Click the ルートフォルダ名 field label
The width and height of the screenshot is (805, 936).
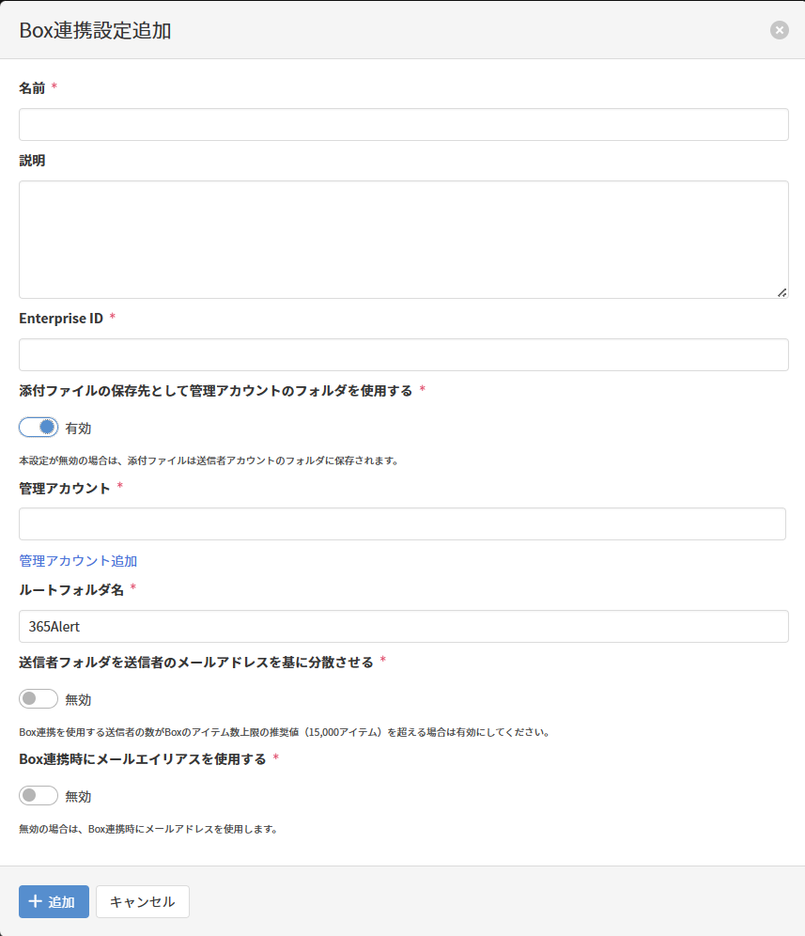tap(71, 589)
